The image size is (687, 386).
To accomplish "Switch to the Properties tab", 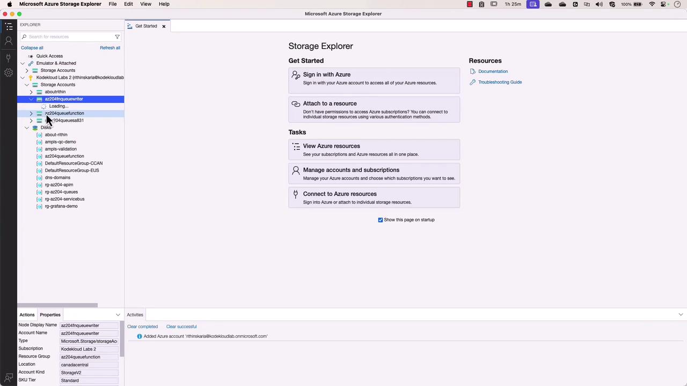I will 50,315.
